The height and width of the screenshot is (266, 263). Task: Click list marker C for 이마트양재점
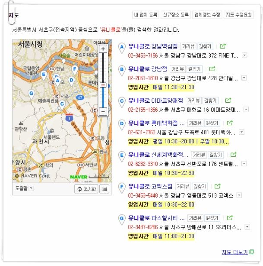coord(122,102)
